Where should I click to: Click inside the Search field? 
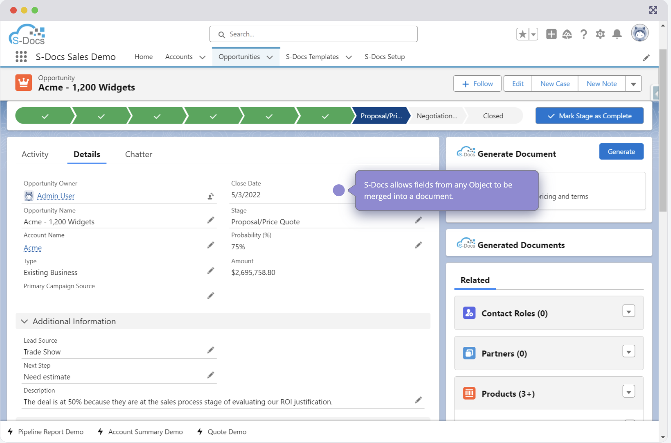click(x=313, y=34)
